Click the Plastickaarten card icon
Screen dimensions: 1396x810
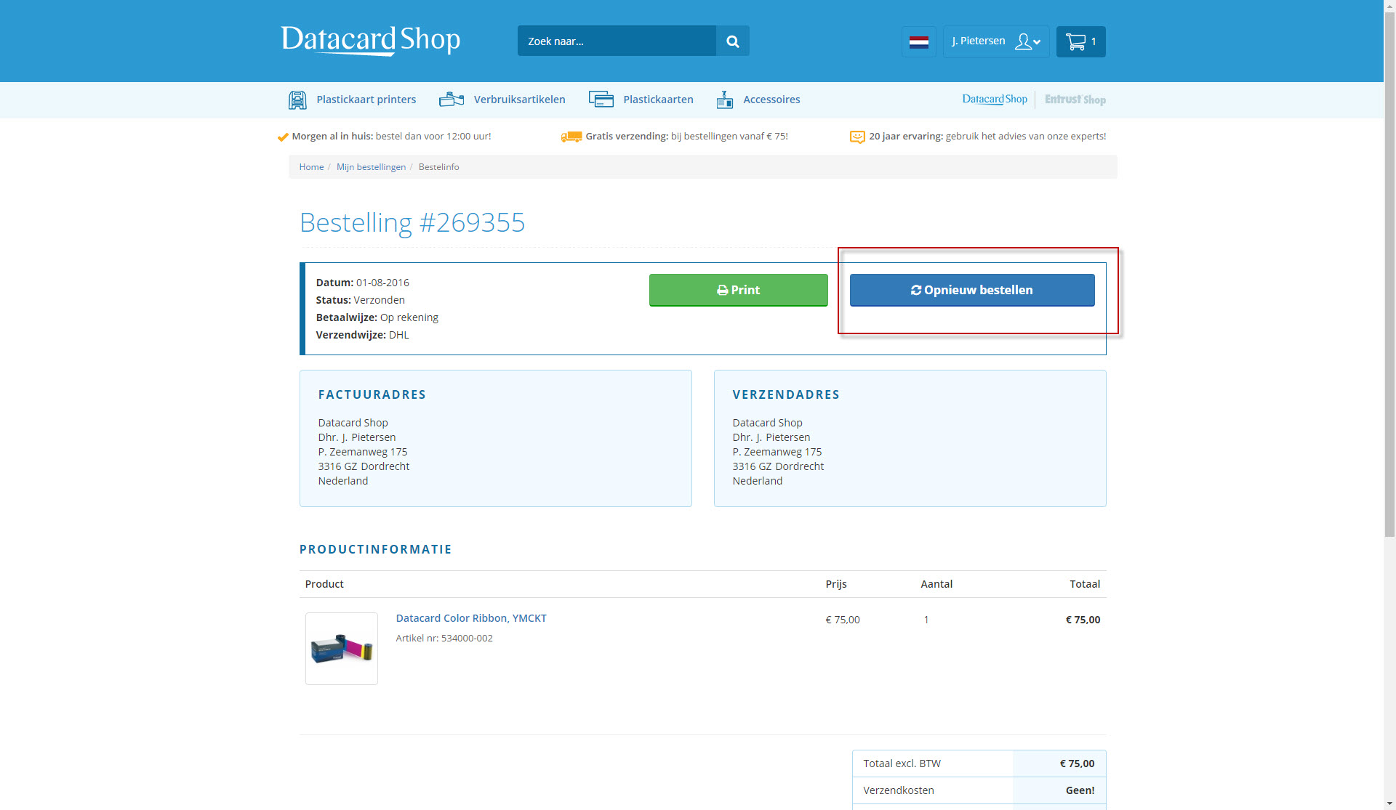[x=601, y=100]
